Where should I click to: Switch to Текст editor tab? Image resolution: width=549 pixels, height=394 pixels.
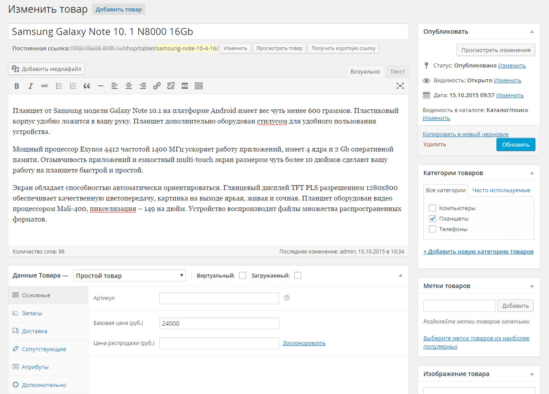398,72
